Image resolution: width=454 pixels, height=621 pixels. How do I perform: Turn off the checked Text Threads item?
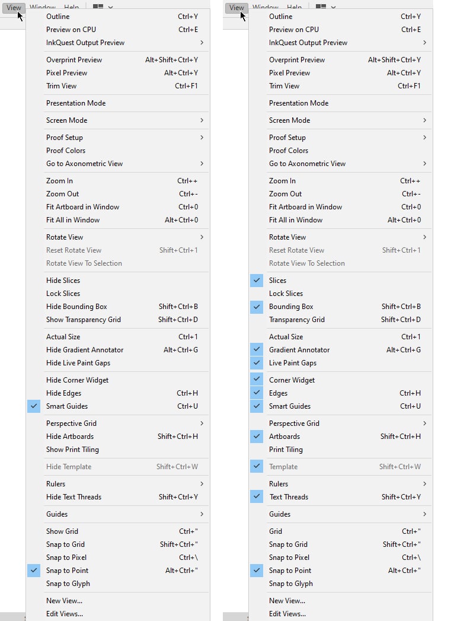click(257, 497)
